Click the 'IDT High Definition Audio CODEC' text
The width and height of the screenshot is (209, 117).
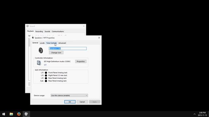point(57,61)
